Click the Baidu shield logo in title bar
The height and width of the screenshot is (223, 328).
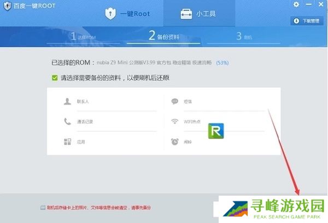click(x=7, y=5)
